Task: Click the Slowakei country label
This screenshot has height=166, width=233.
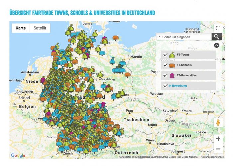Action: click(x=181, y=135)
